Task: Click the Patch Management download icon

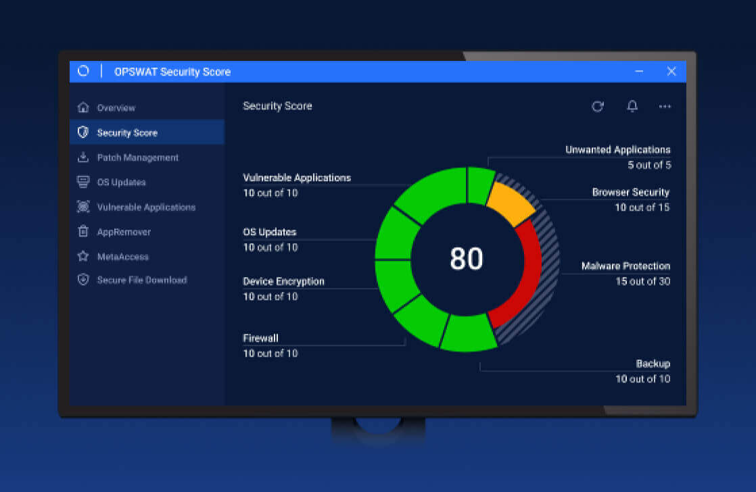Action: tap(83, 157)
